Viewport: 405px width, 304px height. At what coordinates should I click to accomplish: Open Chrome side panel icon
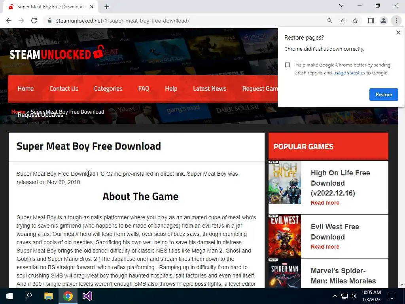point(371,21)
